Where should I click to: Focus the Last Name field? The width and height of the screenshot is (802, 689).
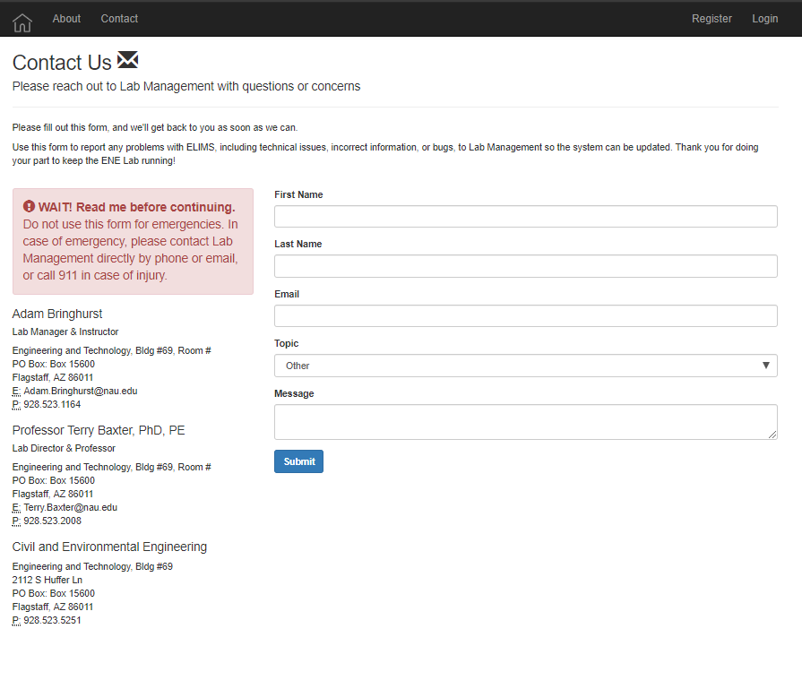526,266
